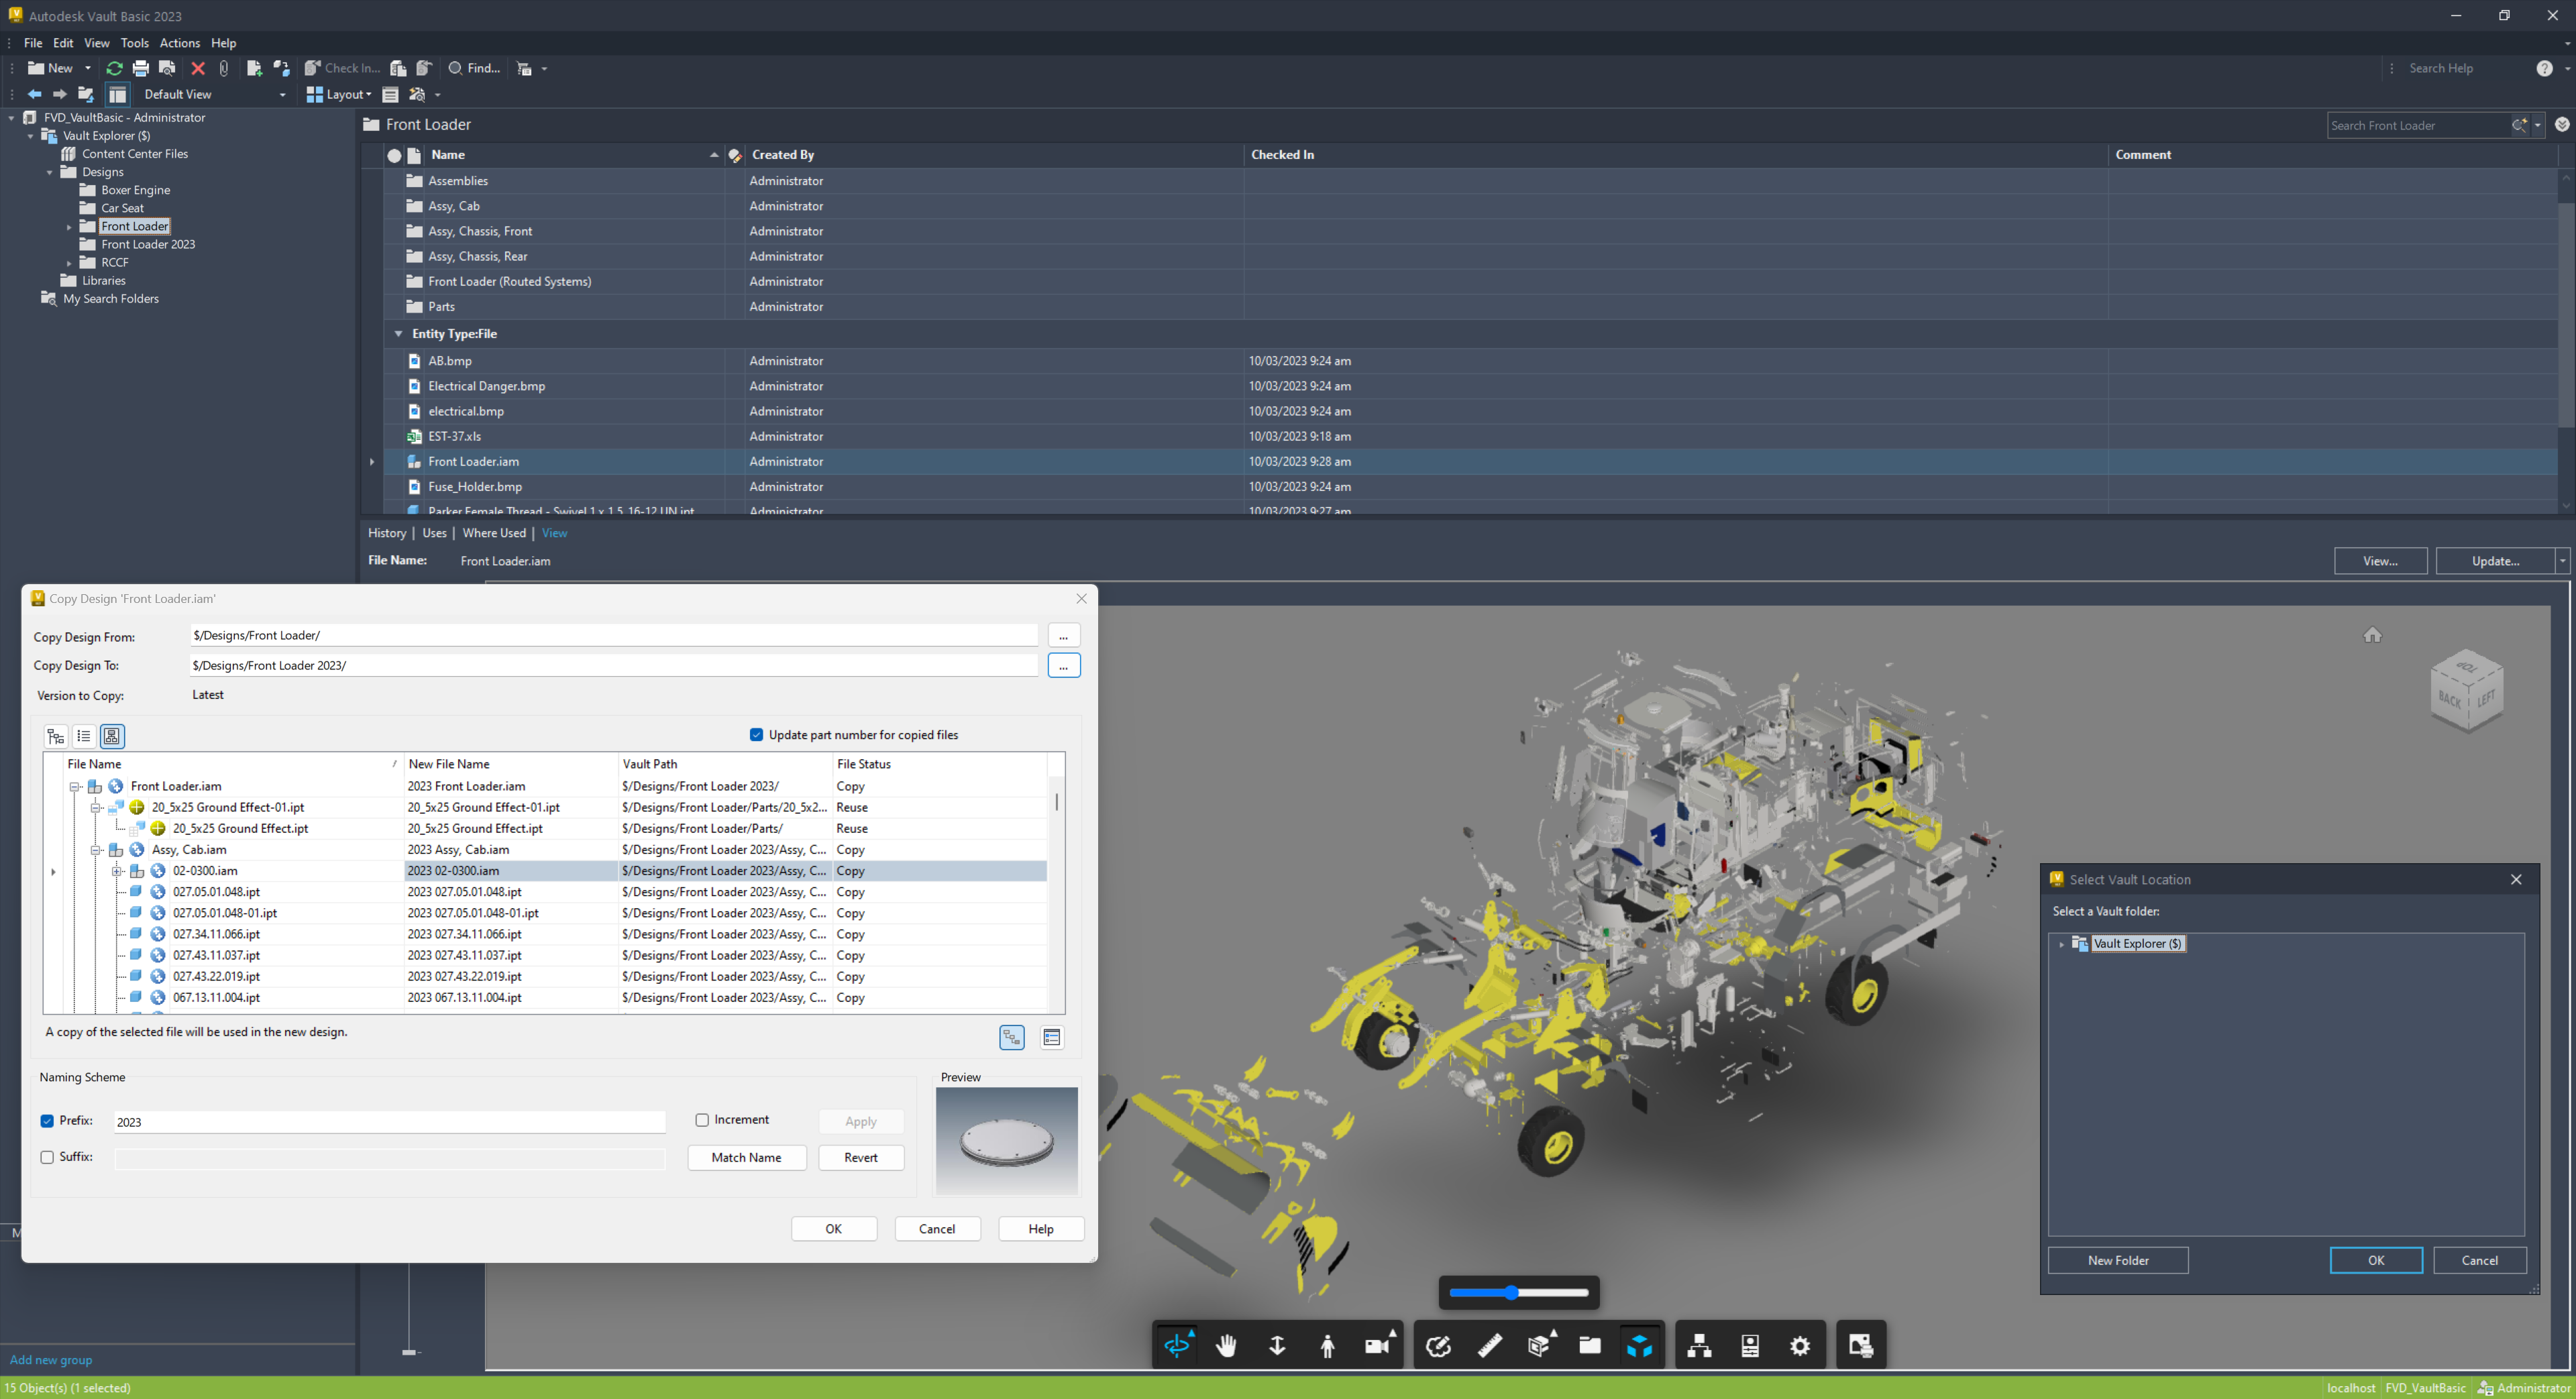Click the viewer Home view icon

click(2372, 635)
